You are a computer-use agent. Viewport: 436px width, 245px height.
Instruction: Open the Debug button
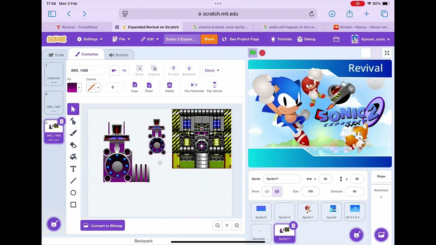click(x=306, y=39)
